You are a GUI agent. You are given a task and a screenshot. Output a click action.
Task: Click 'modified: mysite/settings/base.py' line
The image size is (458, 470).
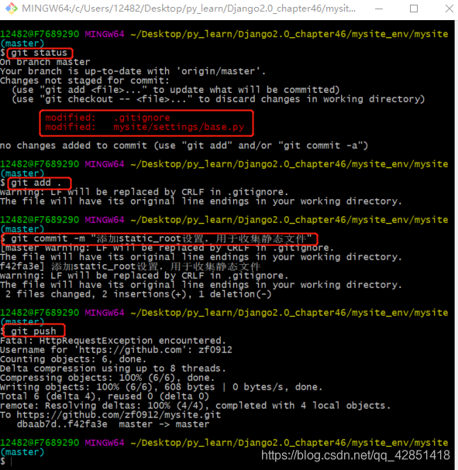pyautogui.click(x=145, y=127)
